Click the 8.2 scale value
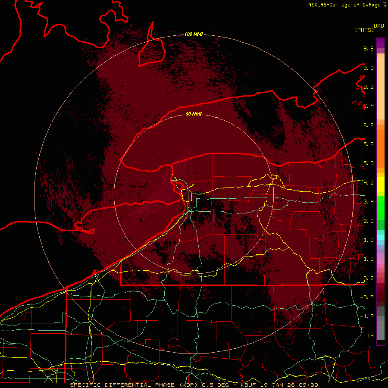The width and height of the screenshot is (388, 388). point(369,87)
